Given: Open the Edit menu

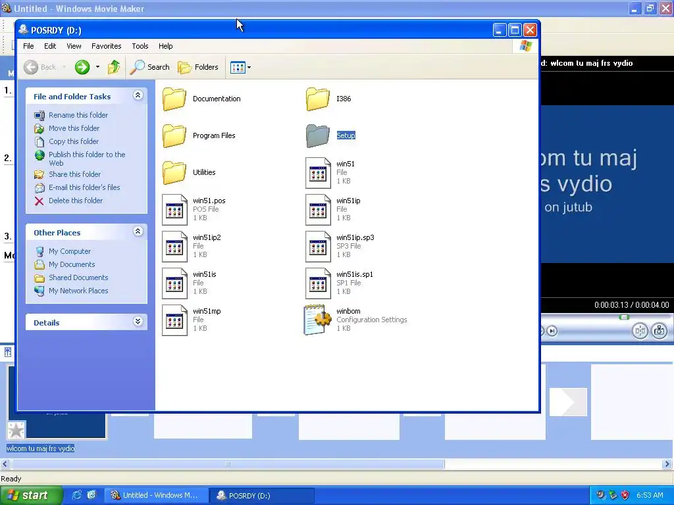Looking at the screenshot, I should pos(50,46).
